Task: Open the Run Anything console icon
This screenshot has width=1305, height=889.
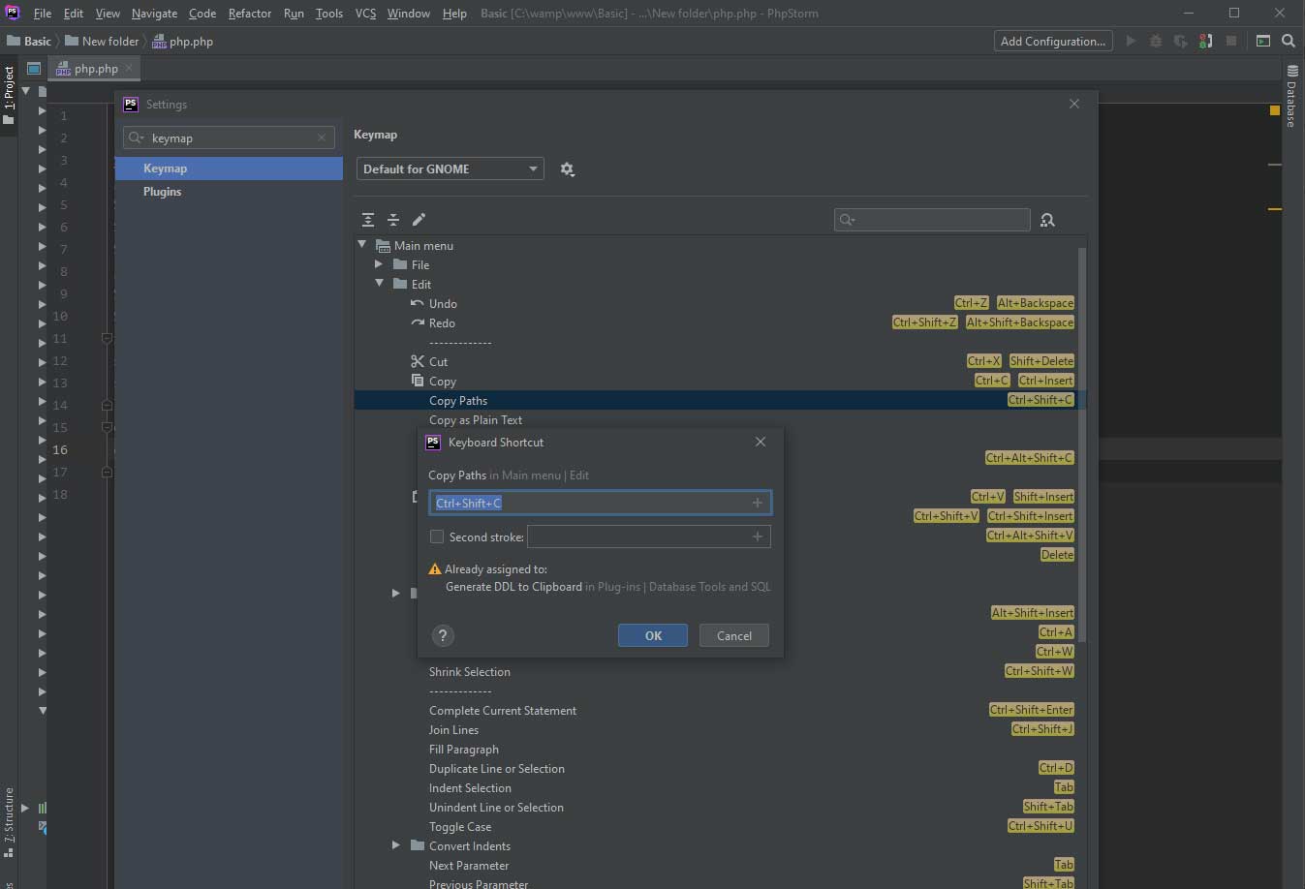Action: tap(1263, 41)
